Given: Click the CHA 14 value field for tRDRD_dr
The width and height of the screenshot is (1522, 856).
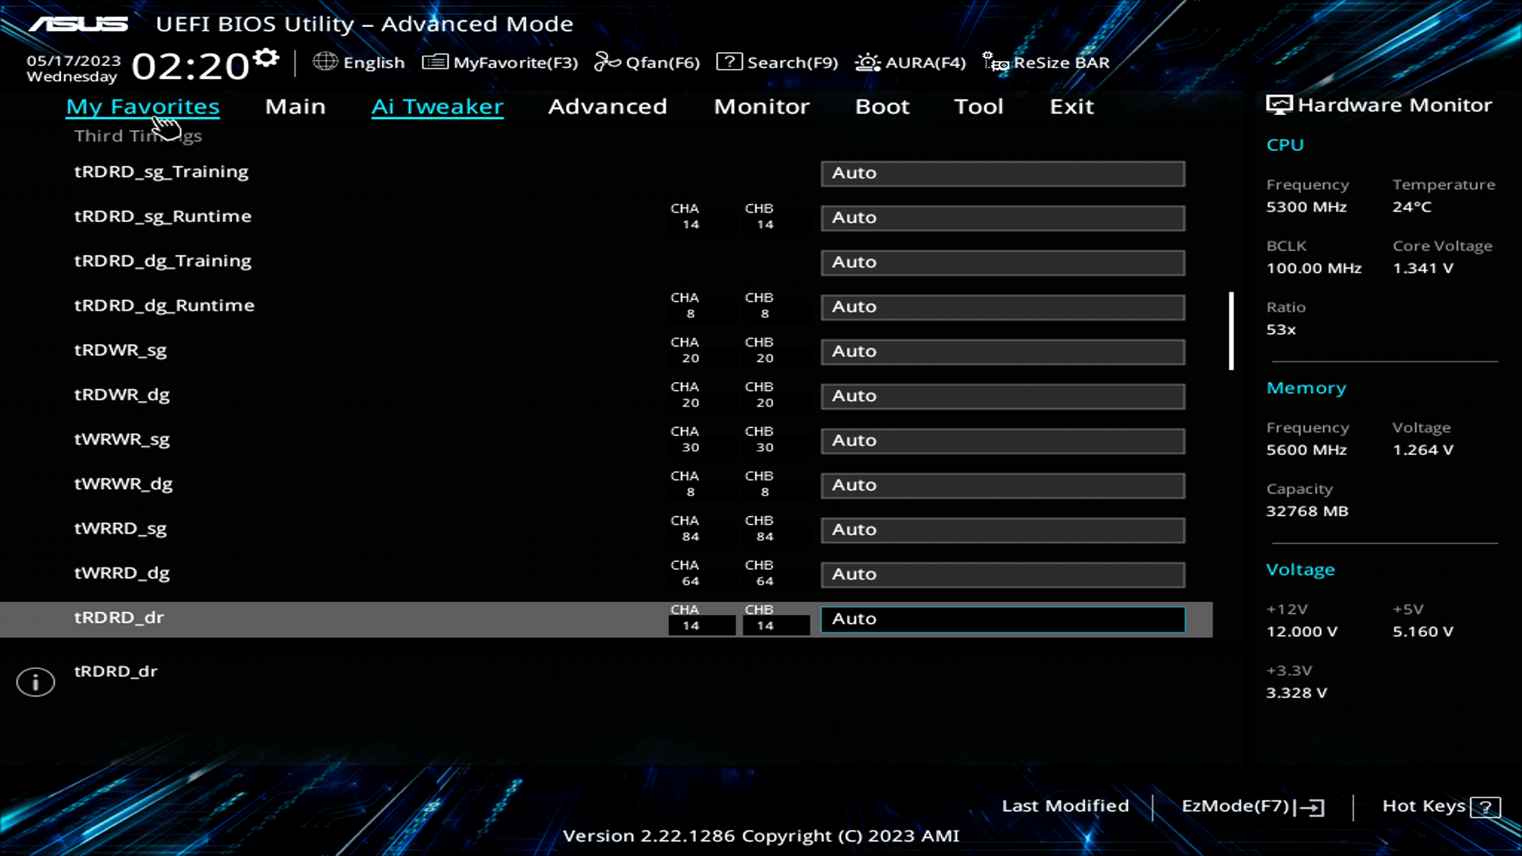Looking at the screenshot, I should pyautogui.click(x=701, y=625).
